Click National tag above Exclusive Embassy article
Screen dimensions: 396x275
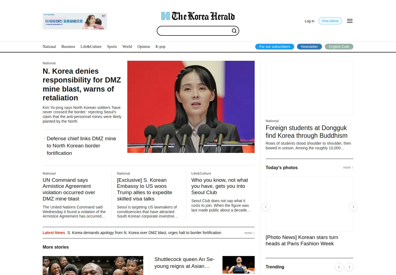[123, 174]
